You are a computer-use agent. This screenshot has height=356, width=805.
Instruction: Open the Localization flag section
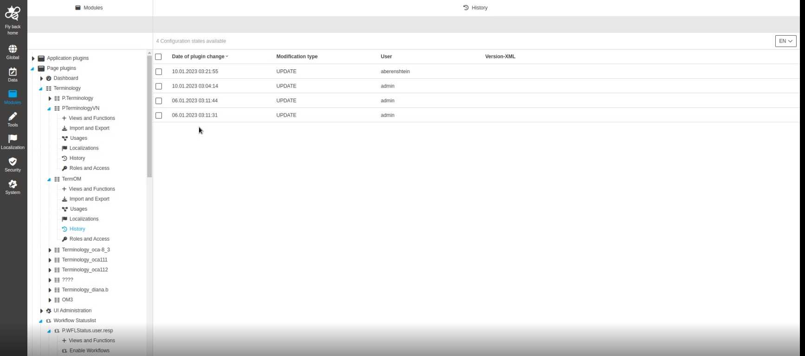[13, 142]
